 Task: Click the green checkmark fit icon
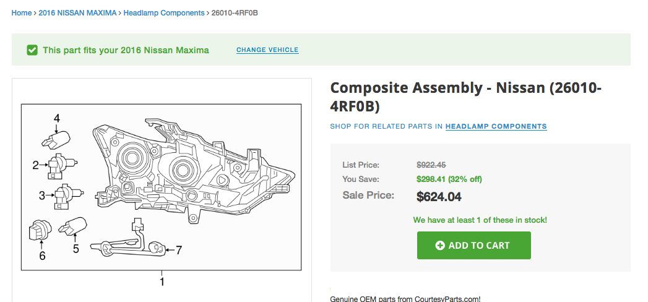32,50
